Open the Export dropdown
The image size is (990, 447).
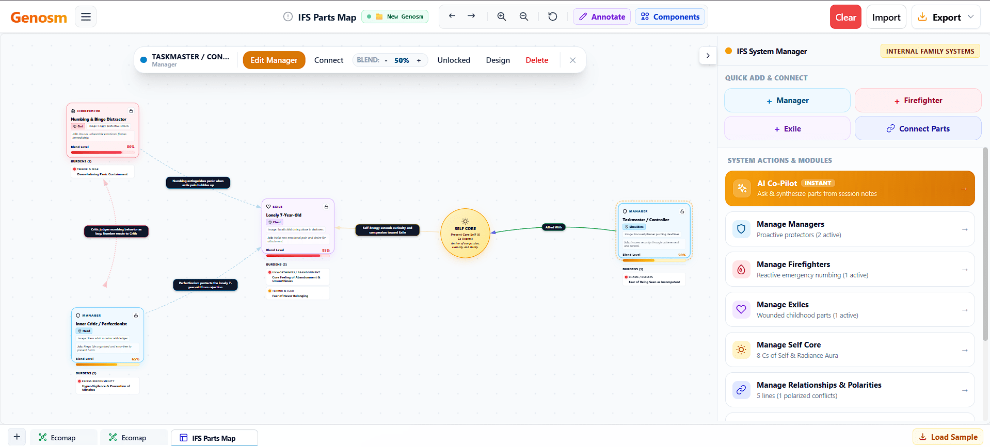[x=946, y=17]
